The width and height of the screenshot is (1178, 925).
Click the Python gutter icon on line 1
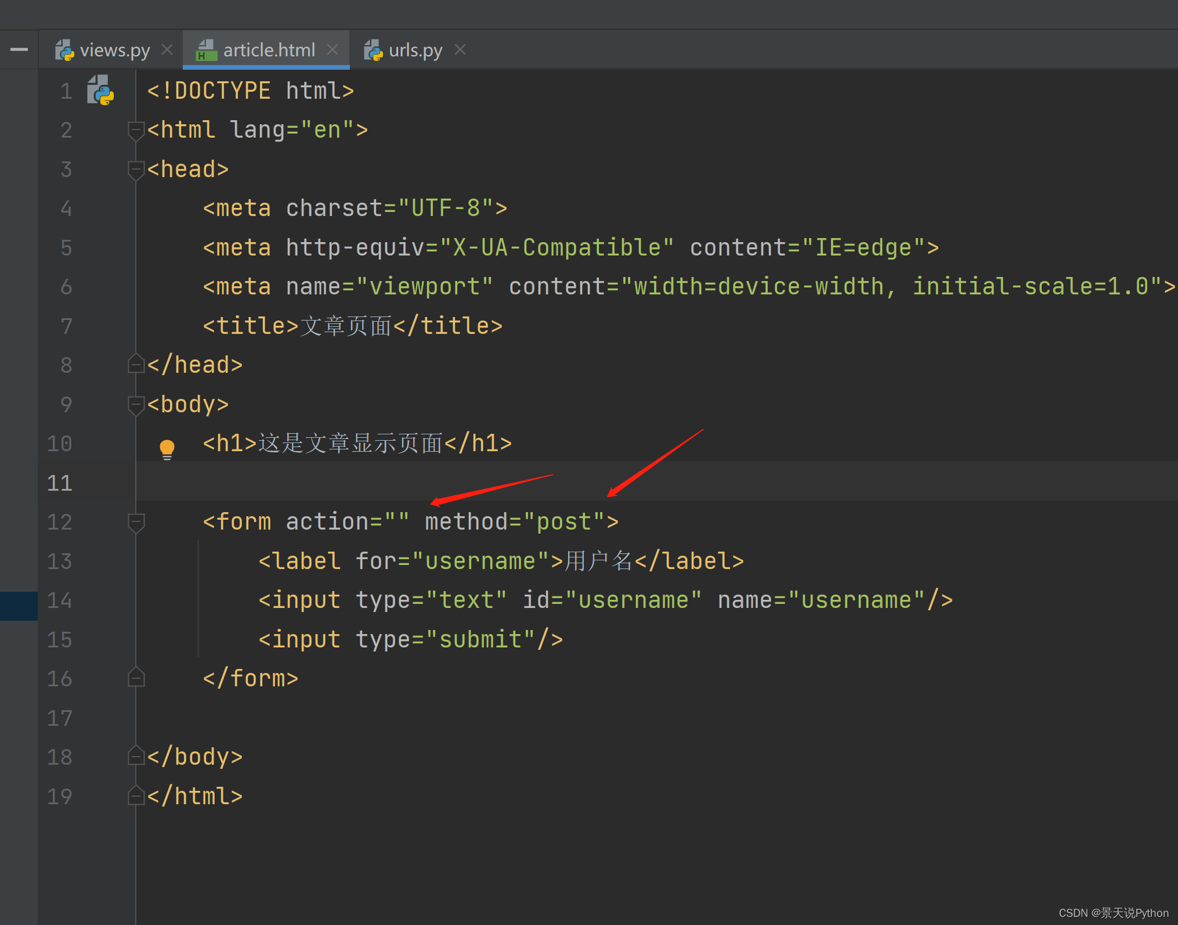100,90
